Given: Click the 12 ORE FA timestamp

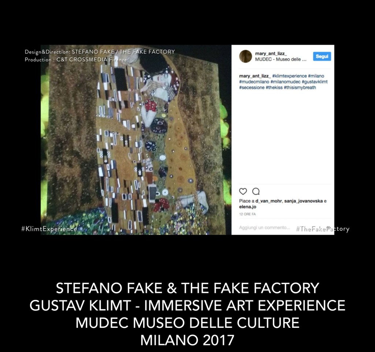Looking at the screenshot, I should 247,214.
